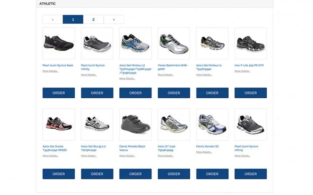Show More Details for Yonex Badminton SHB
The height and width of the screenshot is (195, 313).
click(x=166, y=75)
